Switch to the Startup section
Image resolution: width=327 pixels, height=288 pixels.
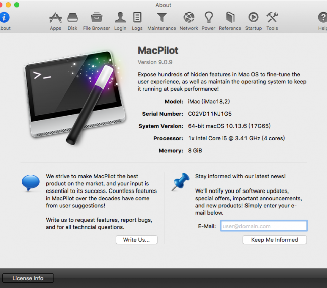click(253, 21)
